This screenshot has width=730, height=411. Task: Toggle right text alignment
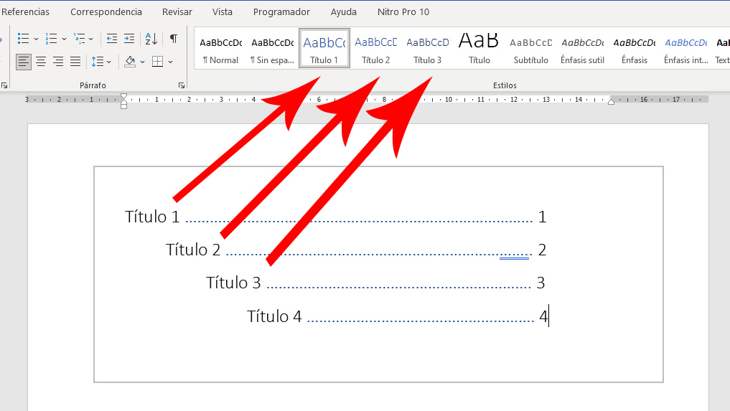pyautogui.click(x=58, y=62)
